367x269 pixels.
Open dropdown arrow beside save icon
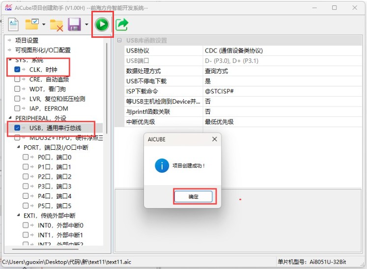pyautogui.click(x=86, y=24)
